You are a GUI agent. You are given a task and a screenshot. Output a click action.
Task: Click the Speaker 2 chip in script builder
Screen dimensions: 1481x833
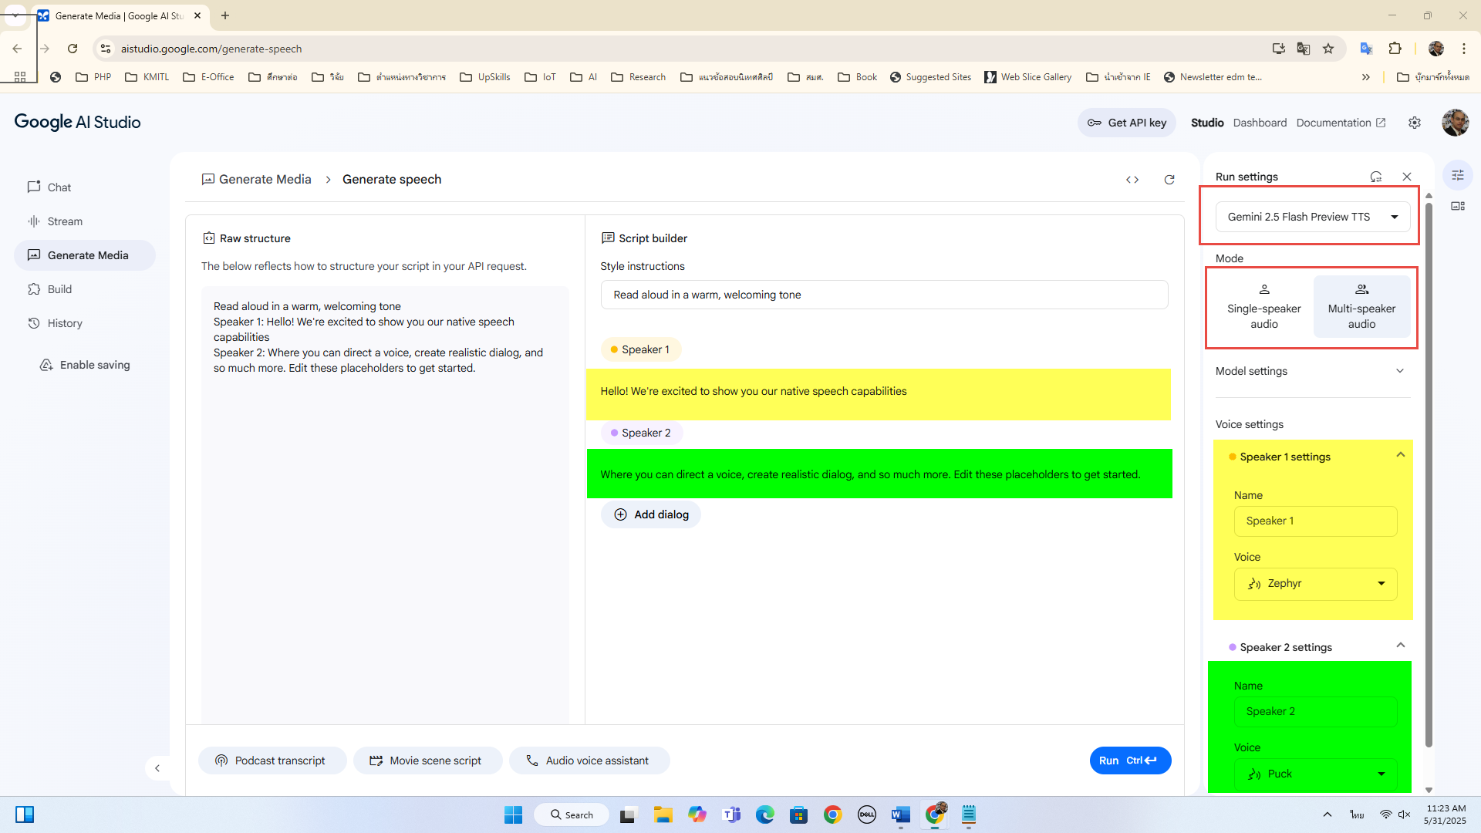tap(642, 433)
